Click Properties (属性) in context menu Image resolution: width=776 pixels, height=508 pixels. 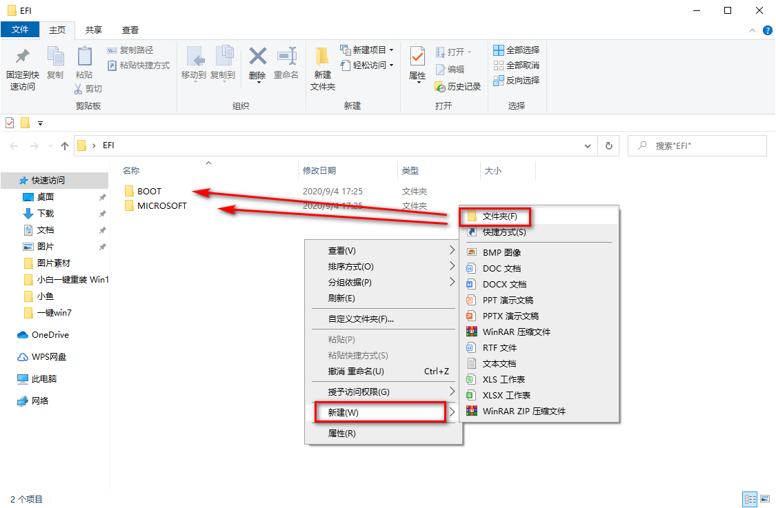pyautogui.click(x=383, y=434)
